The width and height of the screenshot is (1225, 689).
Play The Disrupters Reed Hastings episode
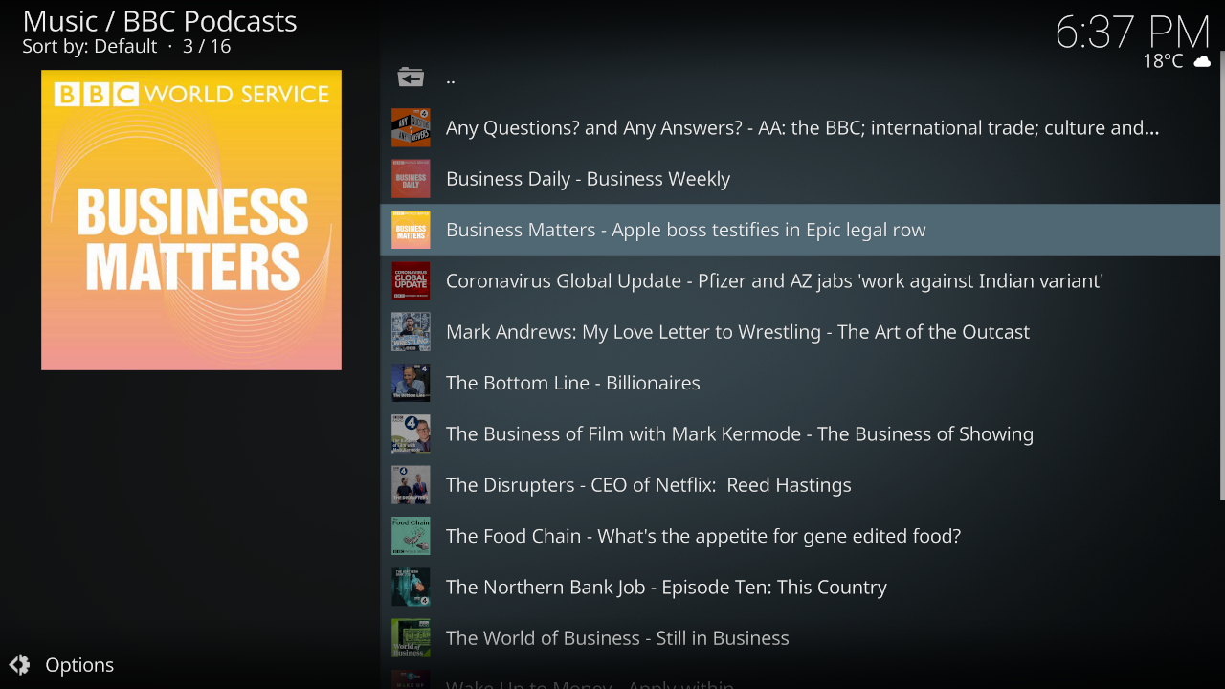point(648,485)
